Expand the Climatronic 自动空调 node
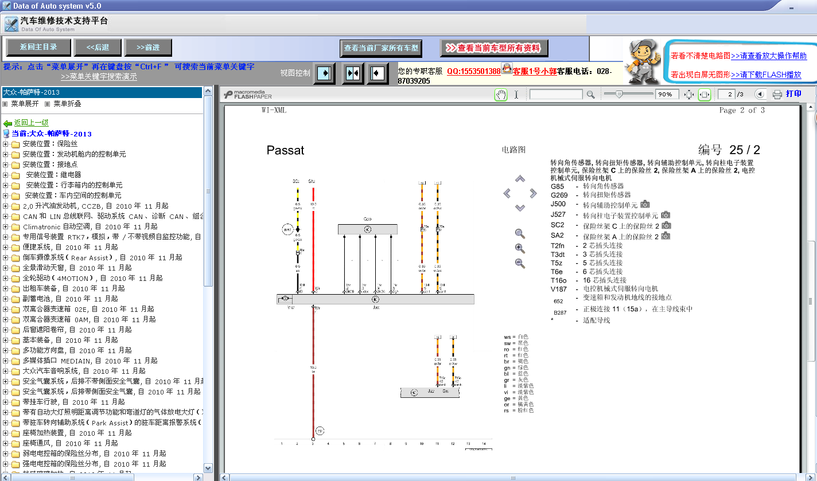 (6, 226)
